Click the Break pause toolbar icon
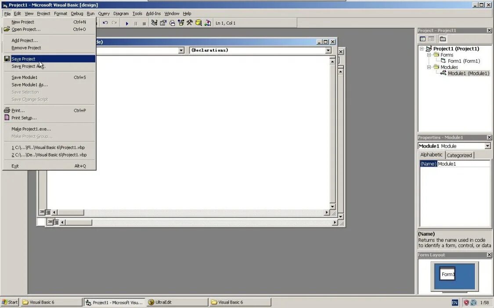 point(136,23)
